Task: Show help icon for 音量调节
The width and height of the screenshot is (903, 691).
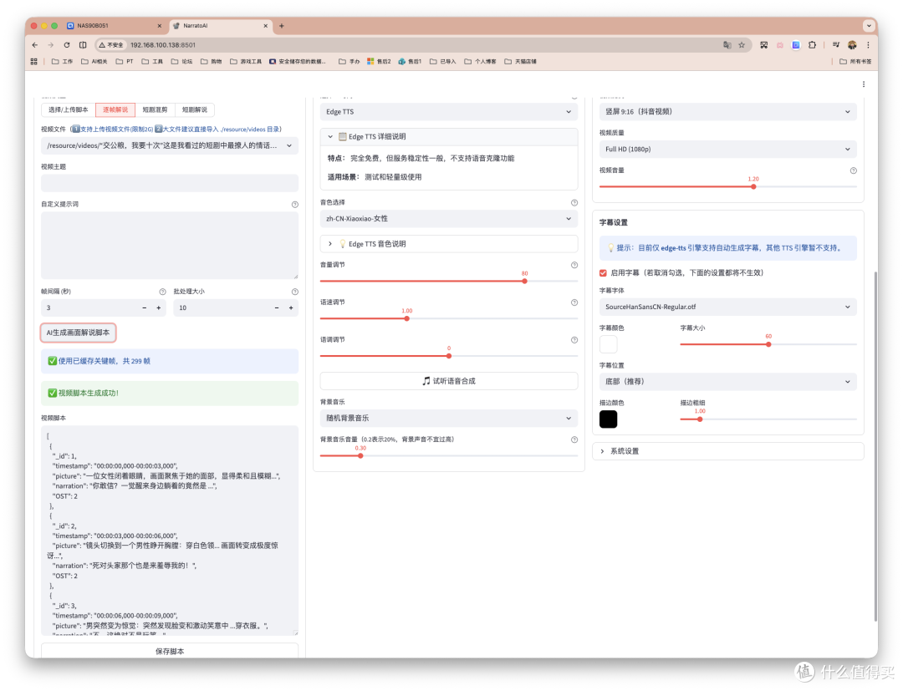Action: click(x=574, y=265)
